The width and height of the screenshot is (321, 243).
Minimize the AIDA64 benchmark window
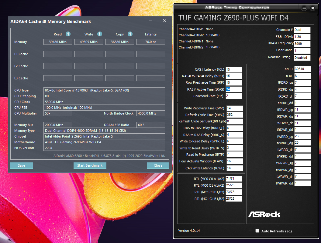pyautogui.click(x=151, y=21)
